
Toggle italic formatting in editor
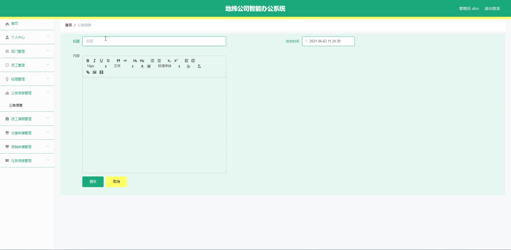click(x=95, y=61)
